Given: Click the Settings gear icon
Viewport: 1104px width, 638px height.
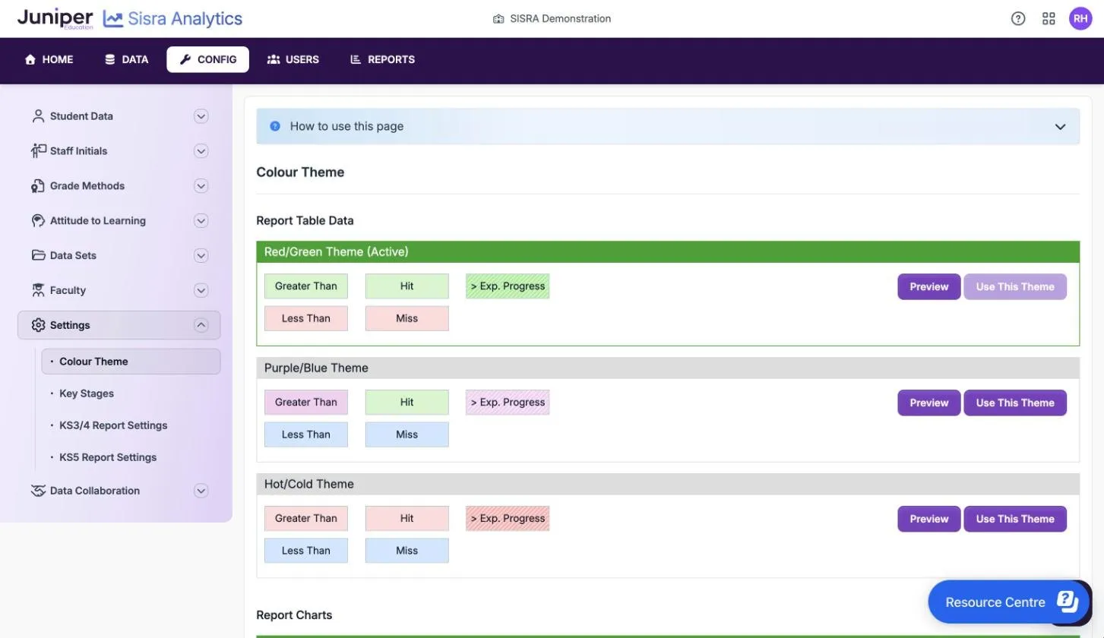Looking at the screenshot, I should tap(38, 325).
